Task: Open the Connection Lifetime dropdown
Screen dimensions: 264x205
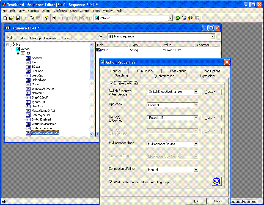Action: click(196, 170)
